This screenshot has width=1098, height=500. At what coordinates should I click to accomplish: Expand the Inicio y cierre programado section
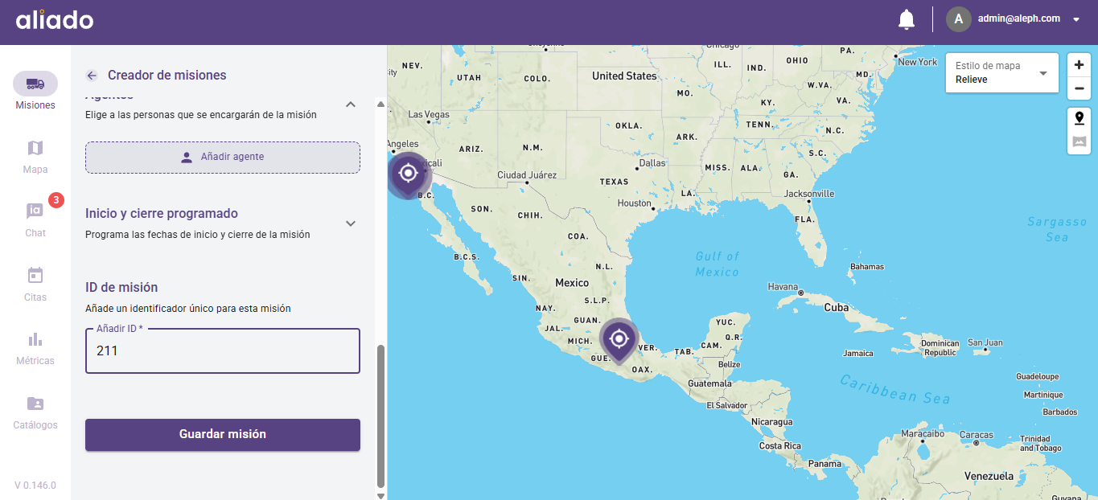click(351, 223)
